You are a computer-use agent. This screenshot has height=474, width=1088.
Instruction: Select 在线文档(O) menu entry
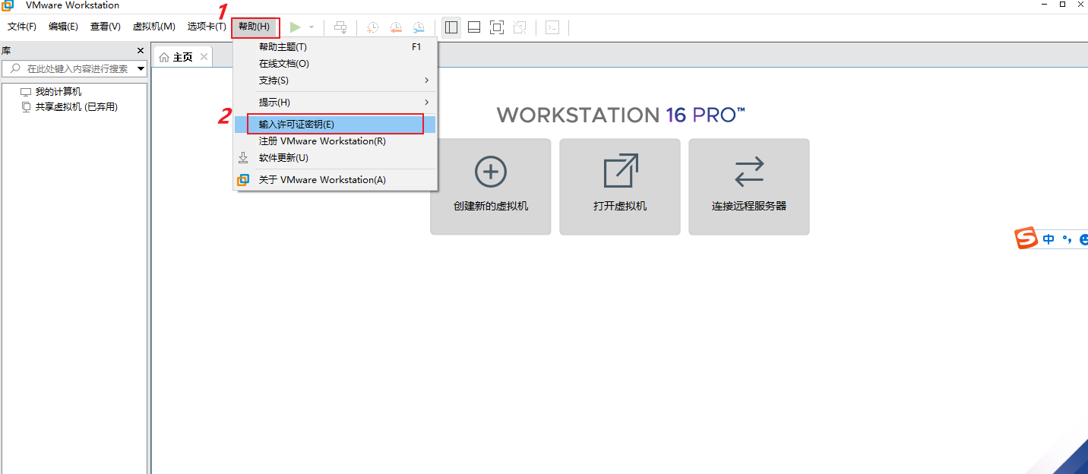(335, 64)
